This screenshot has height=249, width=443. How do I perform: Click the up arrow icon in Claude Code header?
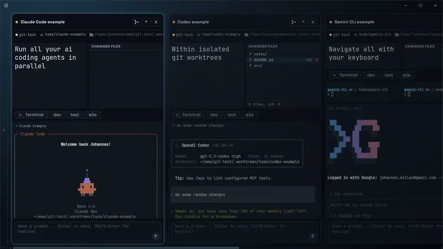(146, 22)
